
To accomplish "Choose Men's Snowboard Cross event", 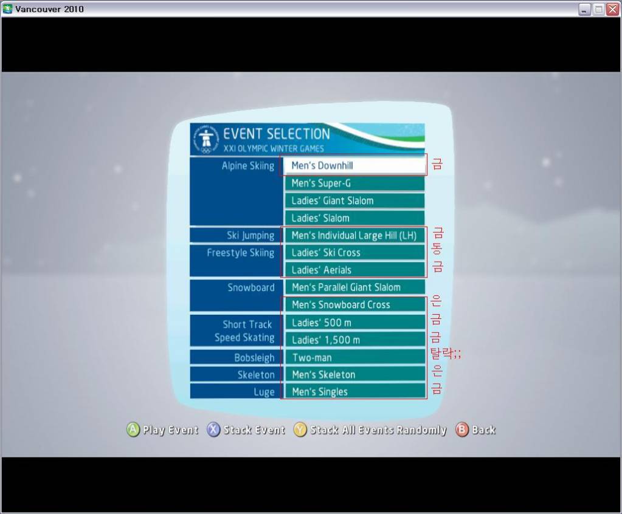I will [354, 305].
